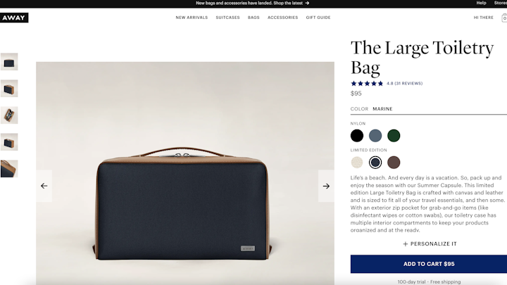The height and width of the screenshot is (285, 507).
Task: Open the shopping cart icon
Action: [x=504, y=18]
